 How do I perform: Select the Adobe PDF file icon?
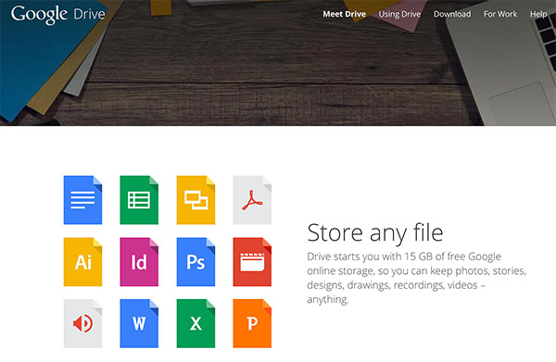coord(252,200)
